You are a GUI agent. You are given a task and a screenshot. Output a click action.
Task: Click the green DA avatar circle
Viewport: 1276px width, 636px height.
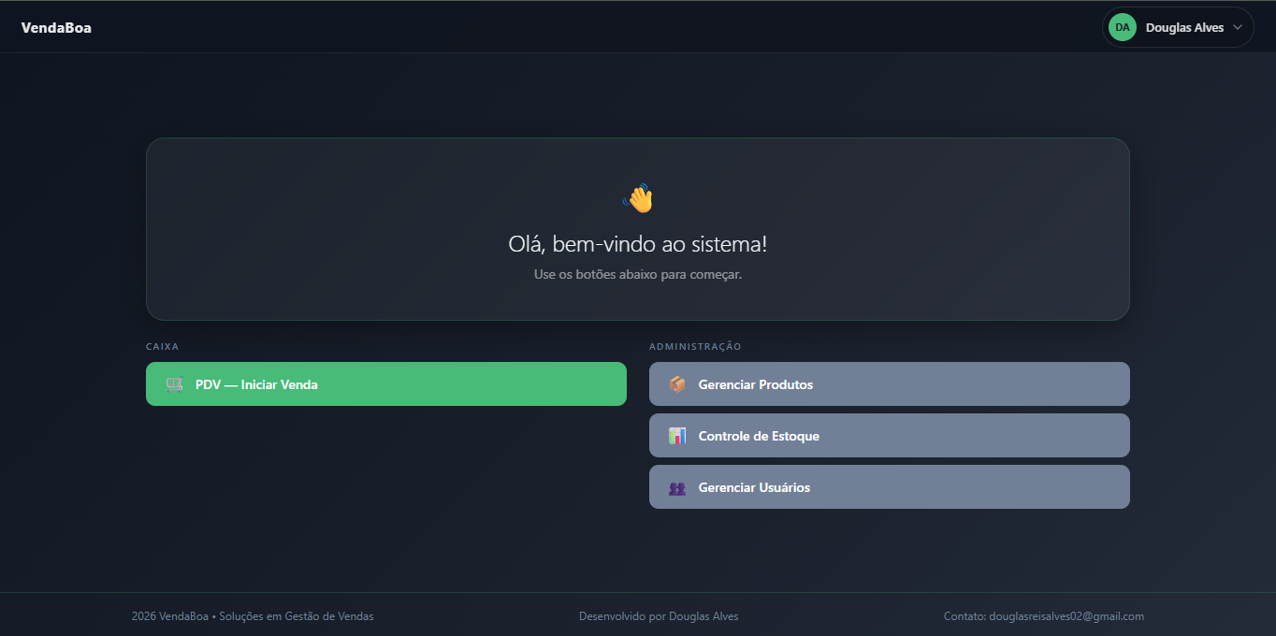click(x=1123, y=27)
